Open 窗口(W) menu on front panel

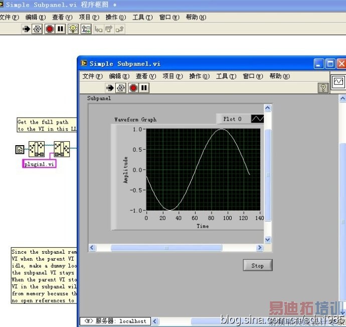pos(253,76)
